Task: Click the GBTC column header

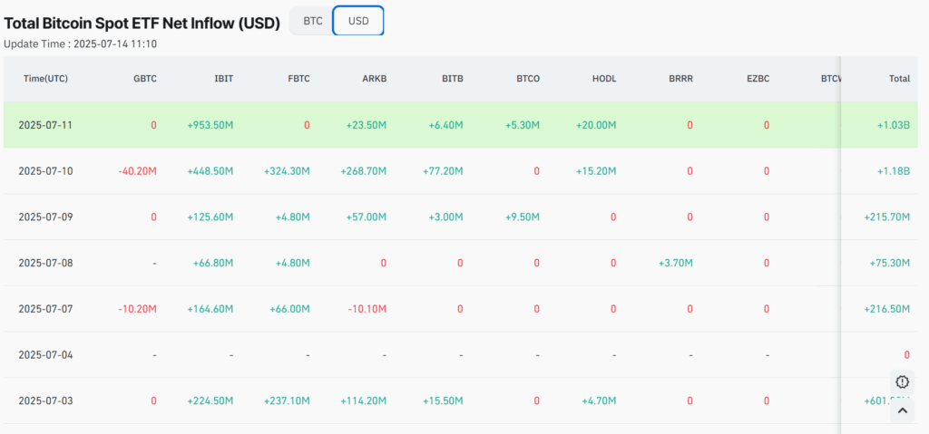Action: (144, 79)
